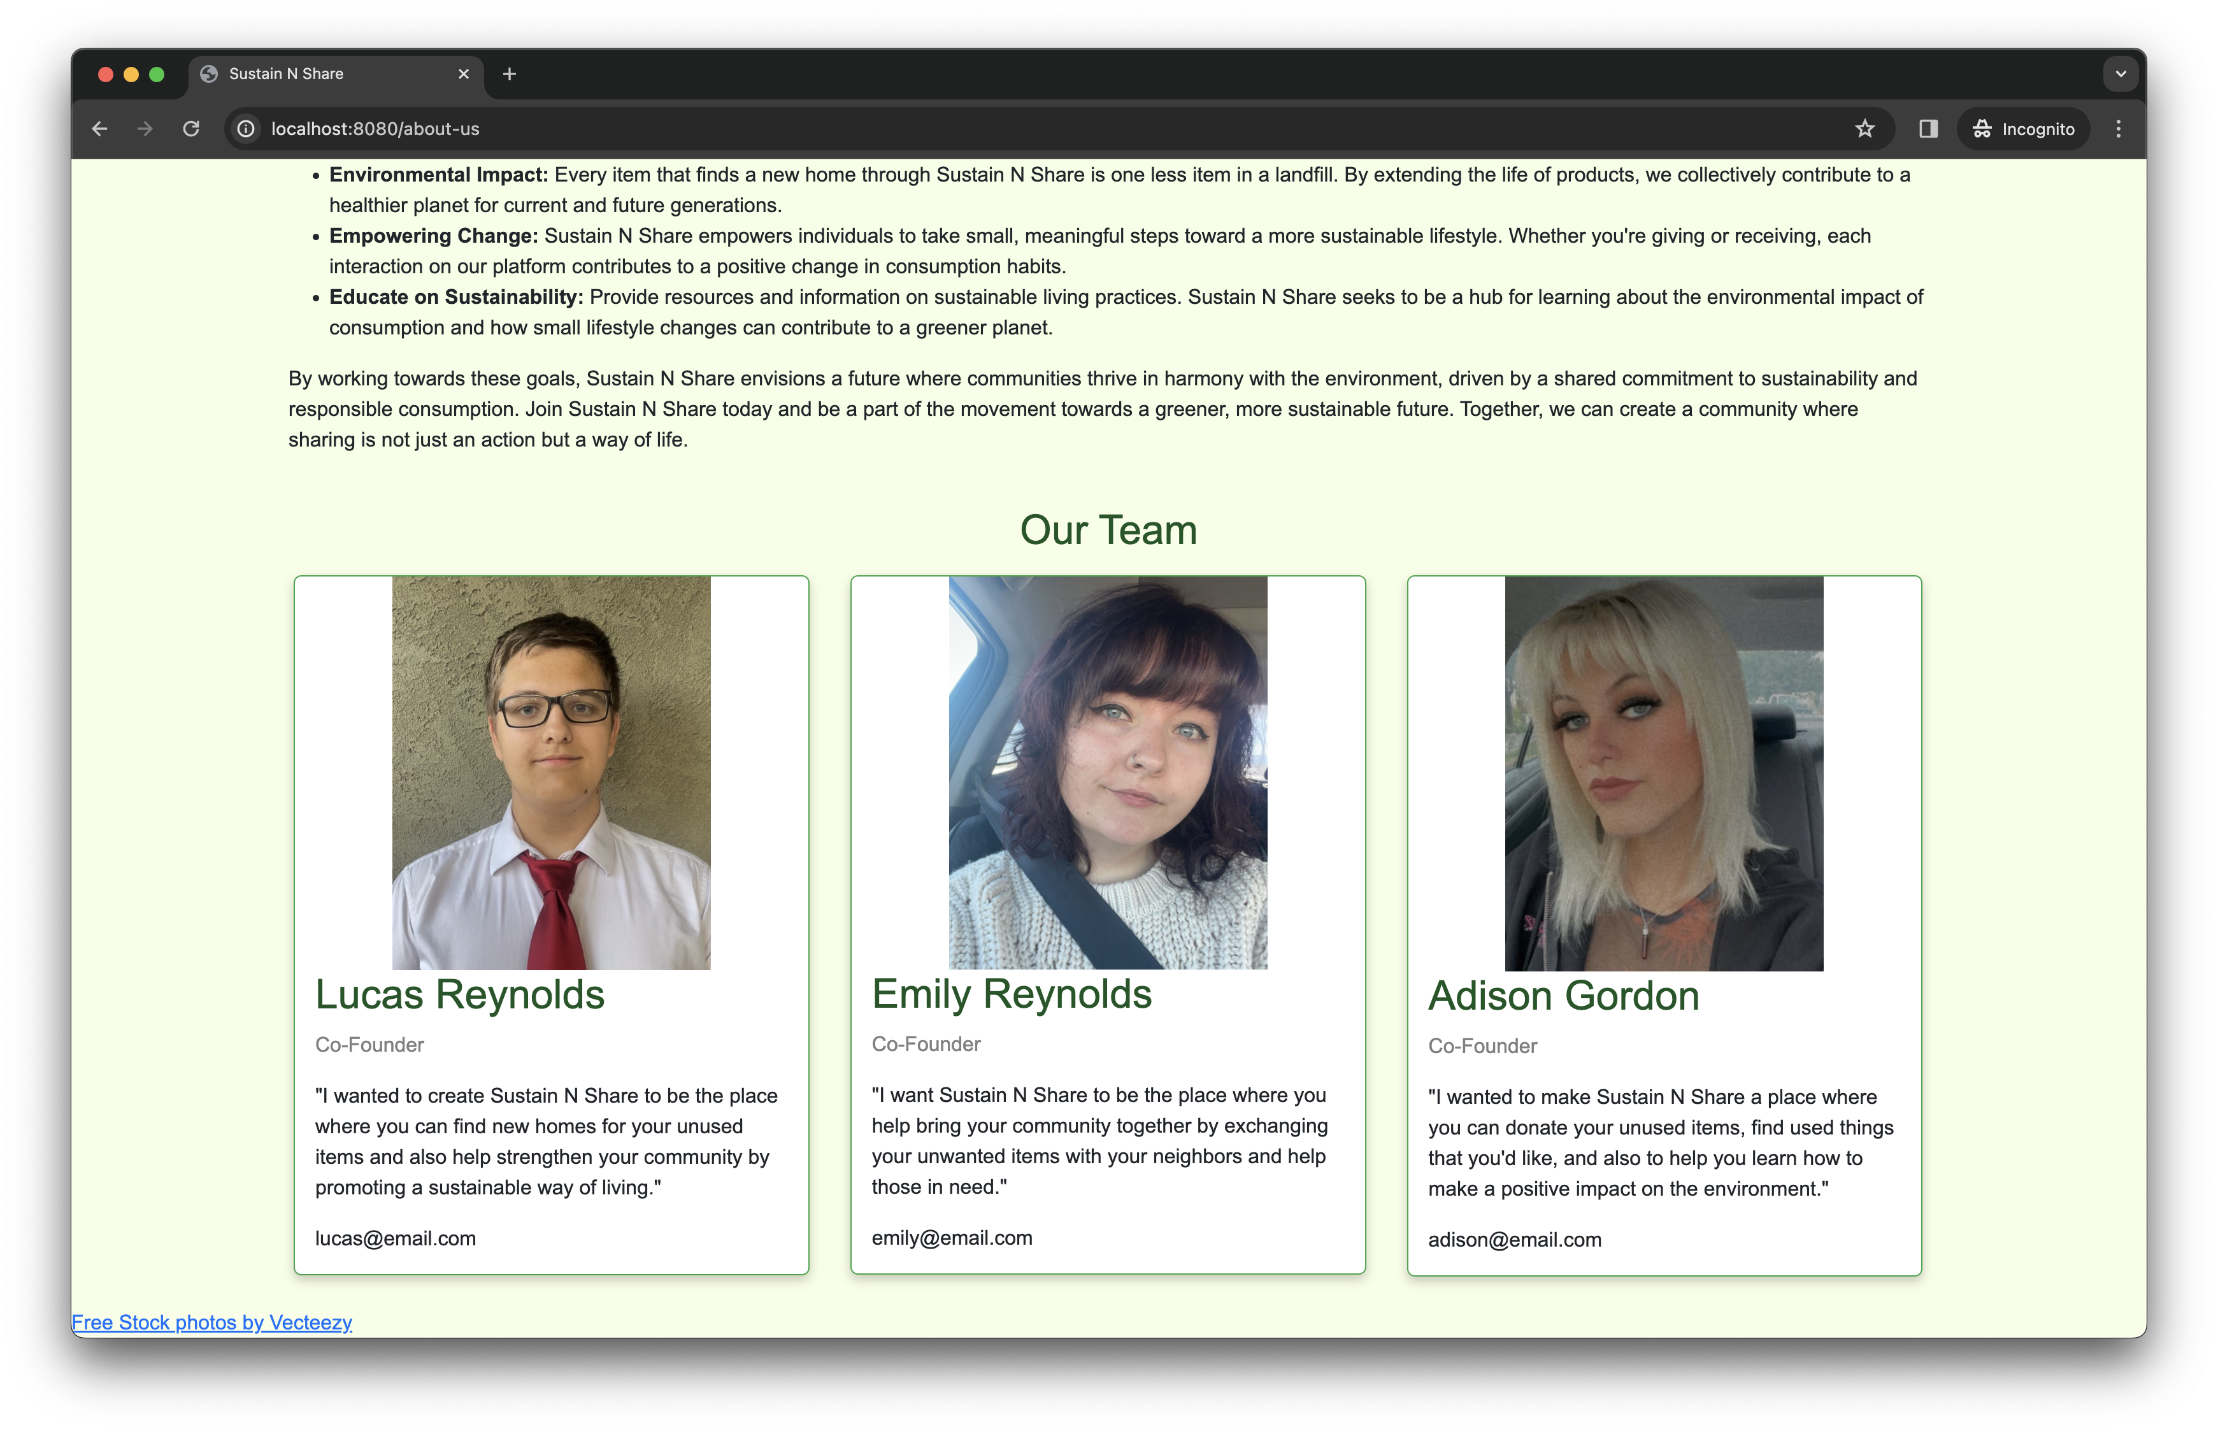This screenshot has width=2218, height=1432.
Task: Reload the page with refresh icon
Action: pyautogui.click(x=192, y=129)
